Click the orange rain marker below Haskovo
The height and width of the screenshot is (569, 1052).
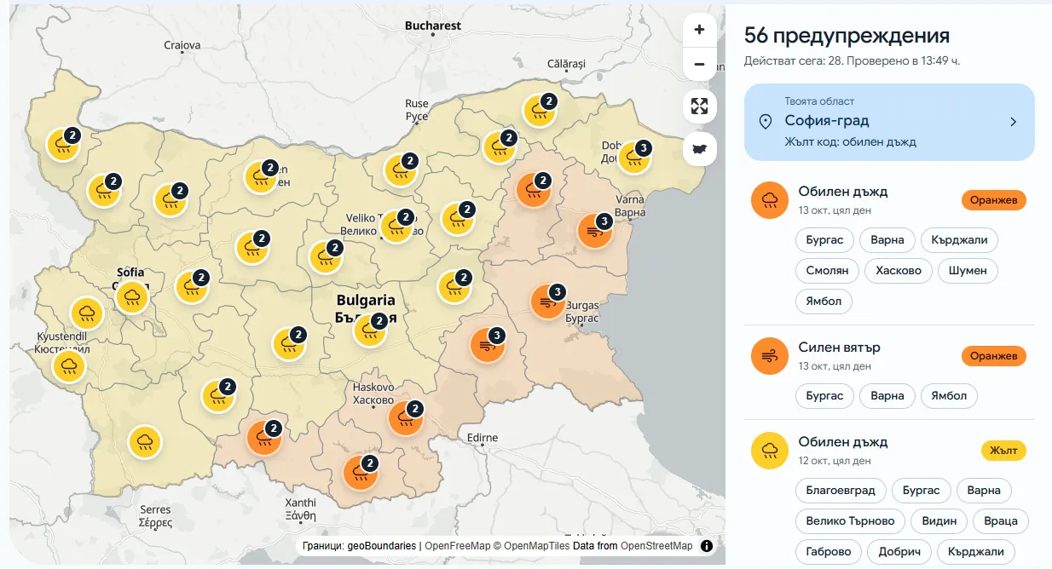(406, 418)
